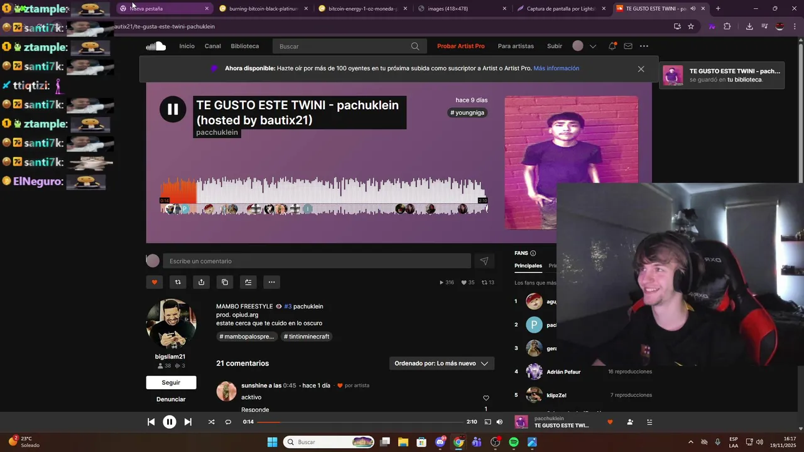Add track to Next Up queue icon

click(x=248, y=282)
